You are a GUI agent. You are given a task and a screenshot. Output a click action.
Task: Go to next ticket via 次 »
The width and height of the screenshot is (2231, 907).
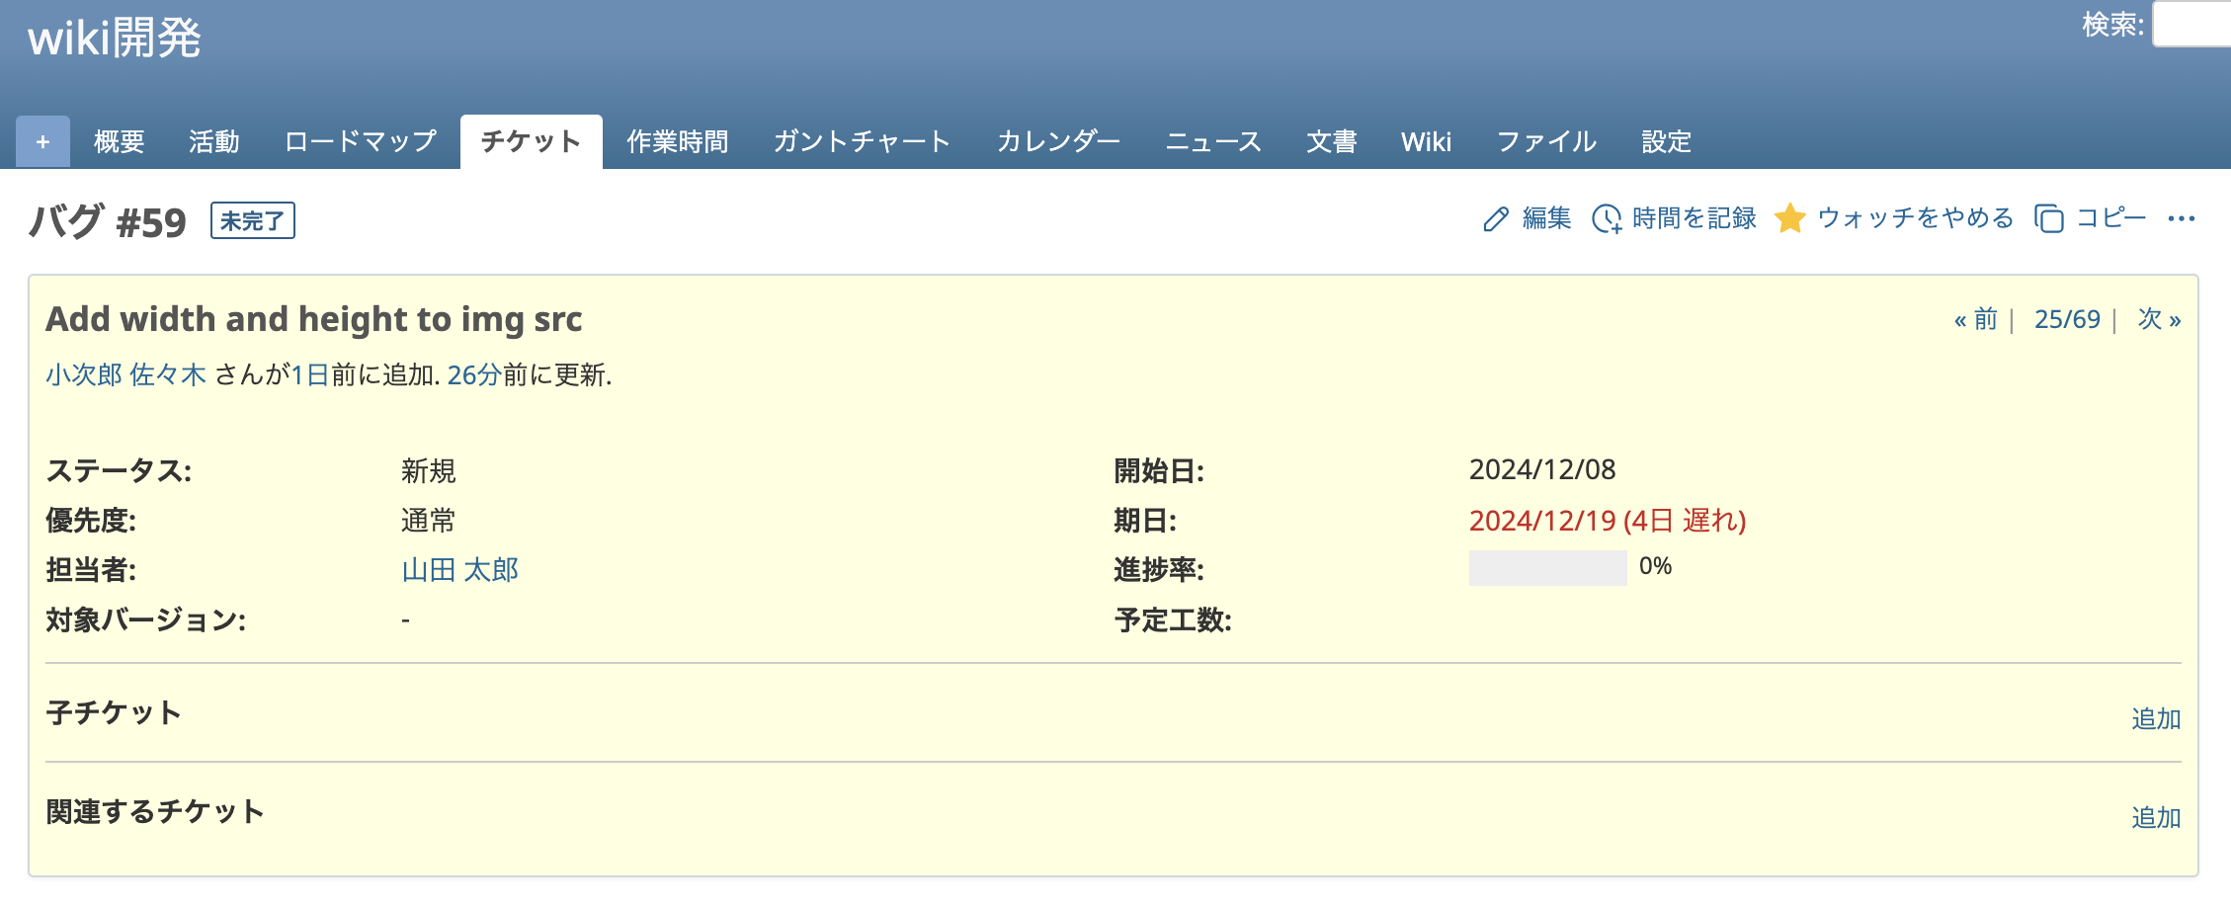point(2160,319)
